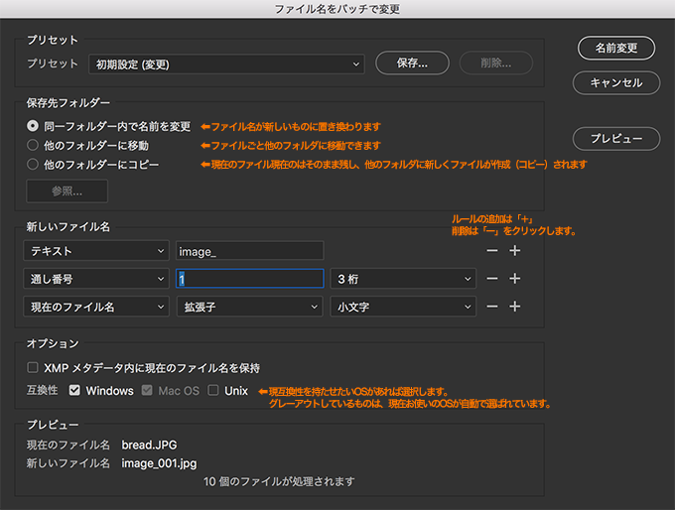Open the 通し番号 rule type dropdown

96,279
